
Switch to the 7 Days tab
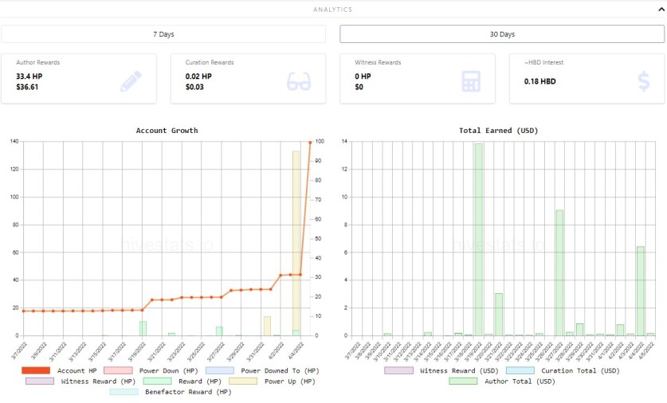(163, 34)
